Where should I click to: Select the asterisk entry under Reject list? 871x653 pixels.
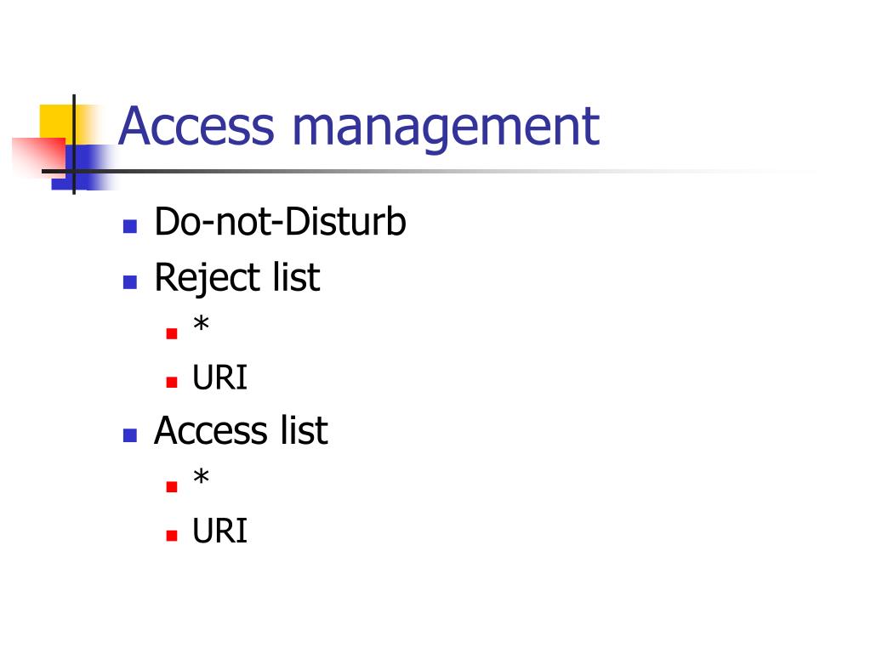tap(201, 324)
